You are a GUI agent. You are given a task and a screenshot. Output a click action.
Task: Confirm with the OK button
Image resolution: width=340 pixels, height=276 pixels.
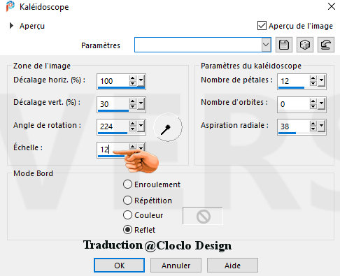click(119, 266)
